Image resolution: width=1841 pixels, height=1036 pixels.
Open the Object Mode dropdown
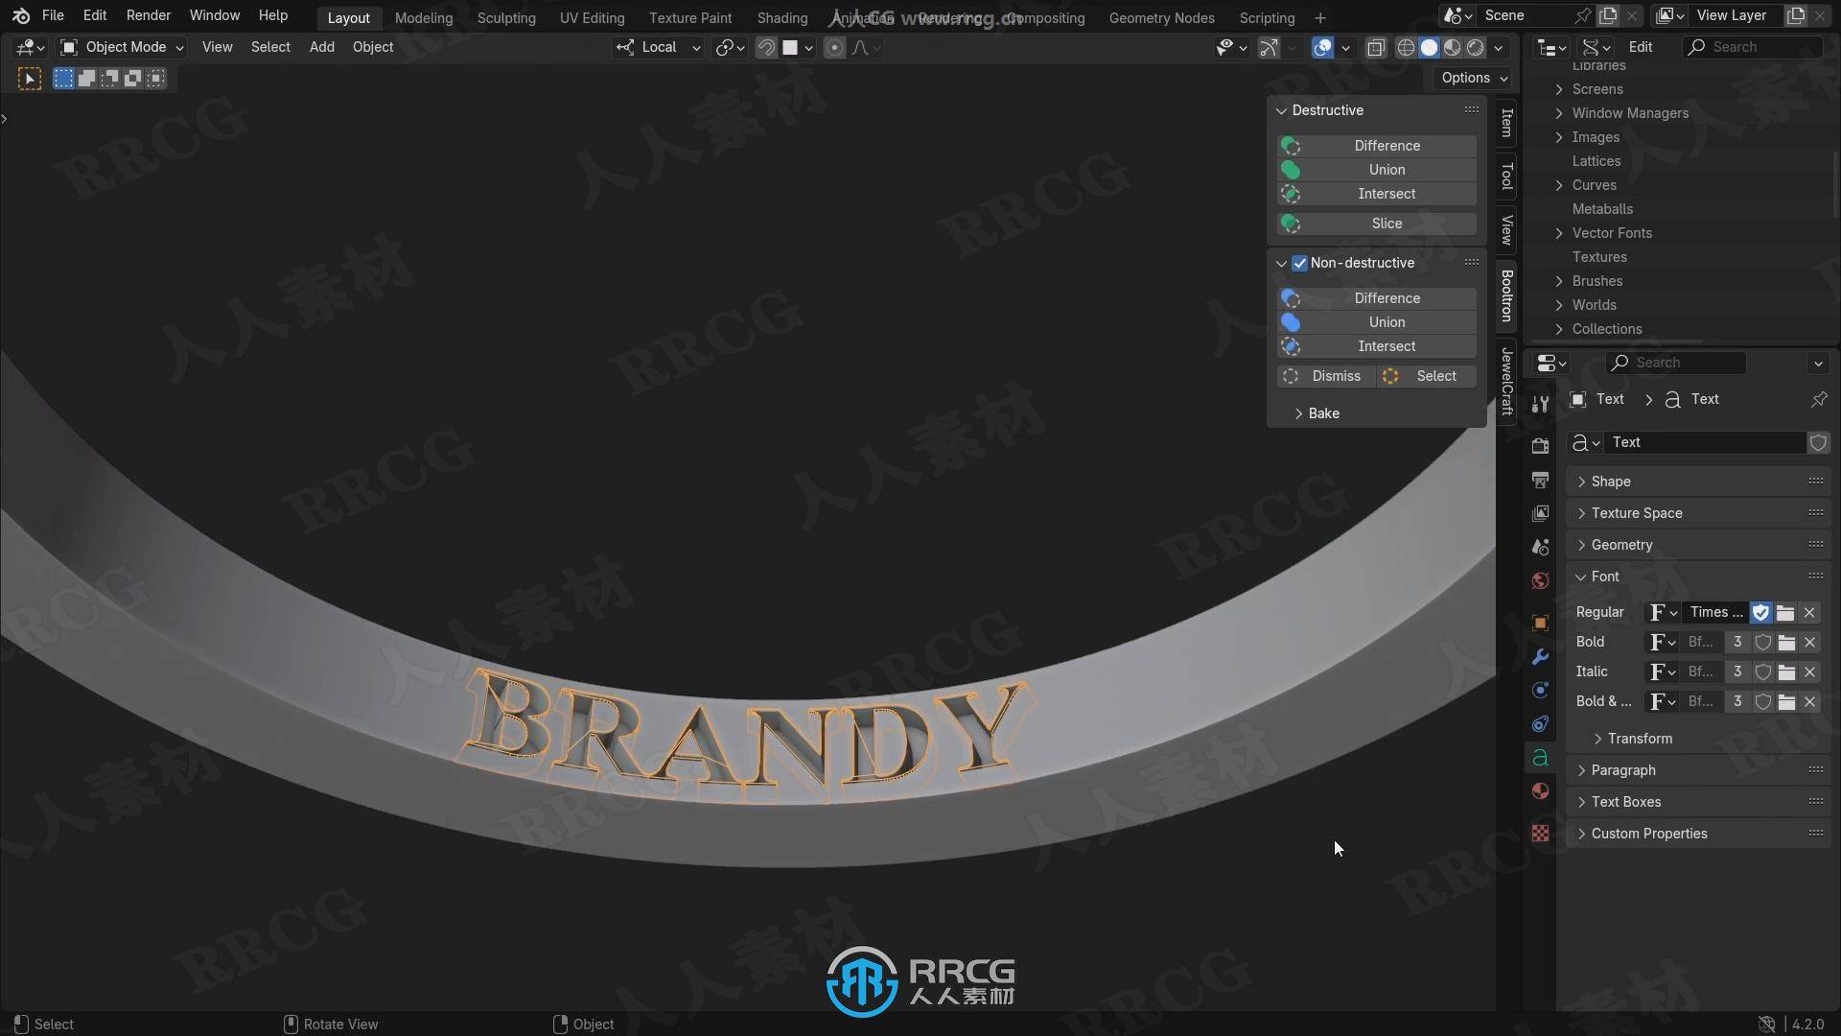pyautogui.click(x=122, y=47)
